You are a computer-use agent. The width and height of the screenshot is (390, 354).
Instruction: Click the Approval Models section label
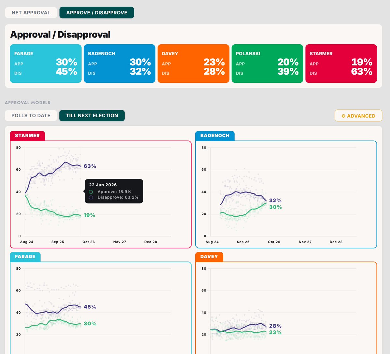tap(28, 103)
